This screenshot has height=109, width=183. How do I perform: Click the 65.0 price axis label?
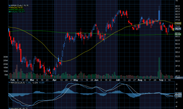pos(177,37)
